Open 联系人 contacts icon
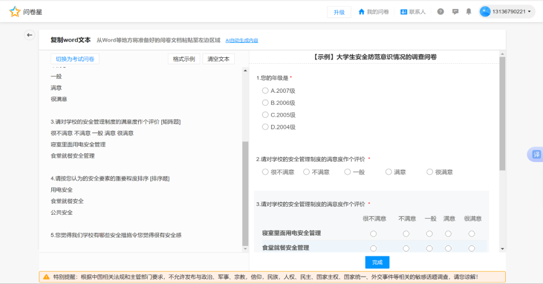543x284 pixels. 403,12
